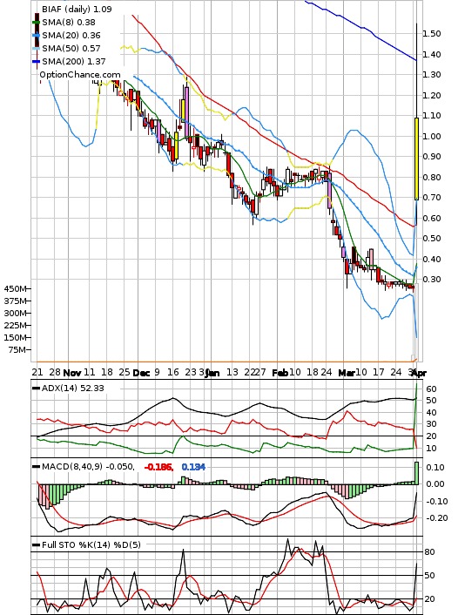Click the 0.60 price axis label

432,218
